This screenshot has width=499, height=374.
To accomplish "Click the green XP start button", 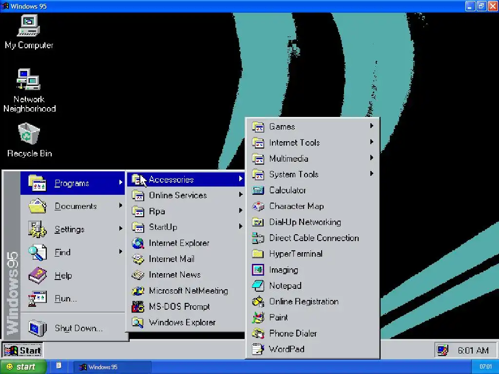I will (x=23, y=367).
